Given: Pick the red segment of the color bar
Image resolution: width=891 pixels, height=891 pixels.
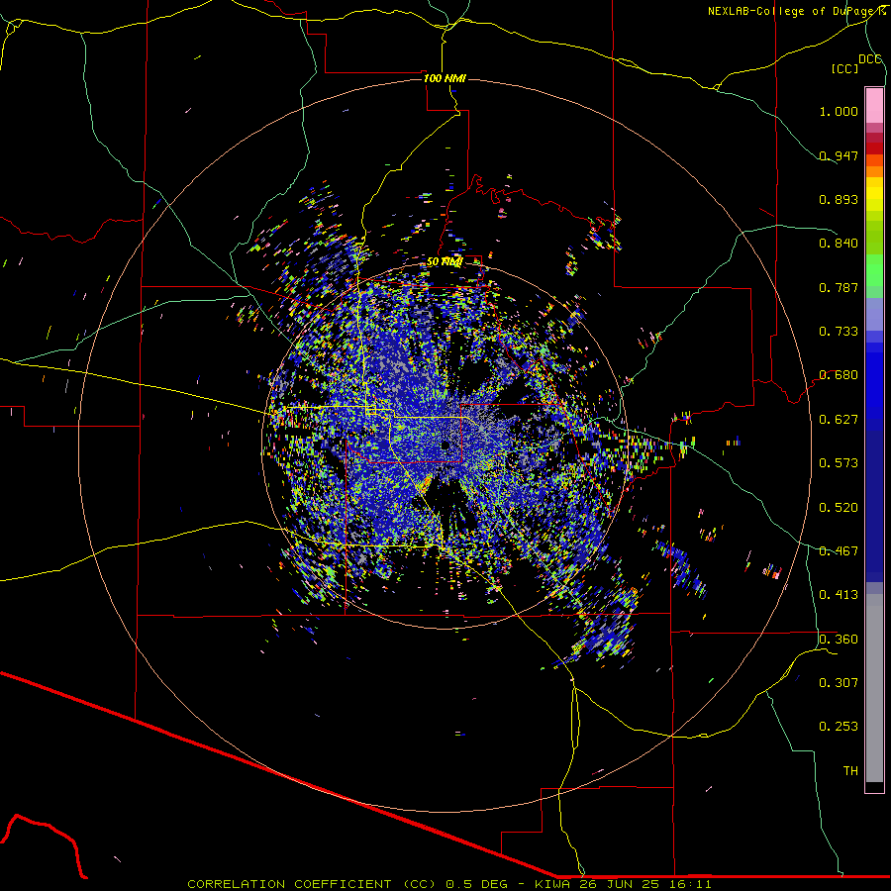Looking at the screenshot, I should point(874,148).
